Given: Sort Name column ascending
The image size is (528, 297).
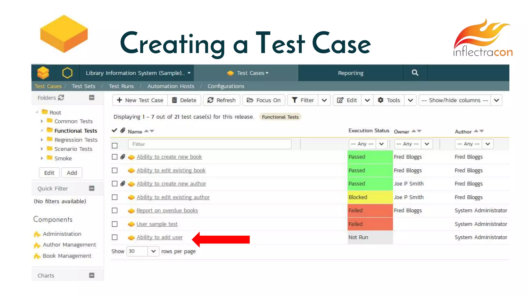Looking at the screenshot, I should pyautogui.click(x=146, y=131).
